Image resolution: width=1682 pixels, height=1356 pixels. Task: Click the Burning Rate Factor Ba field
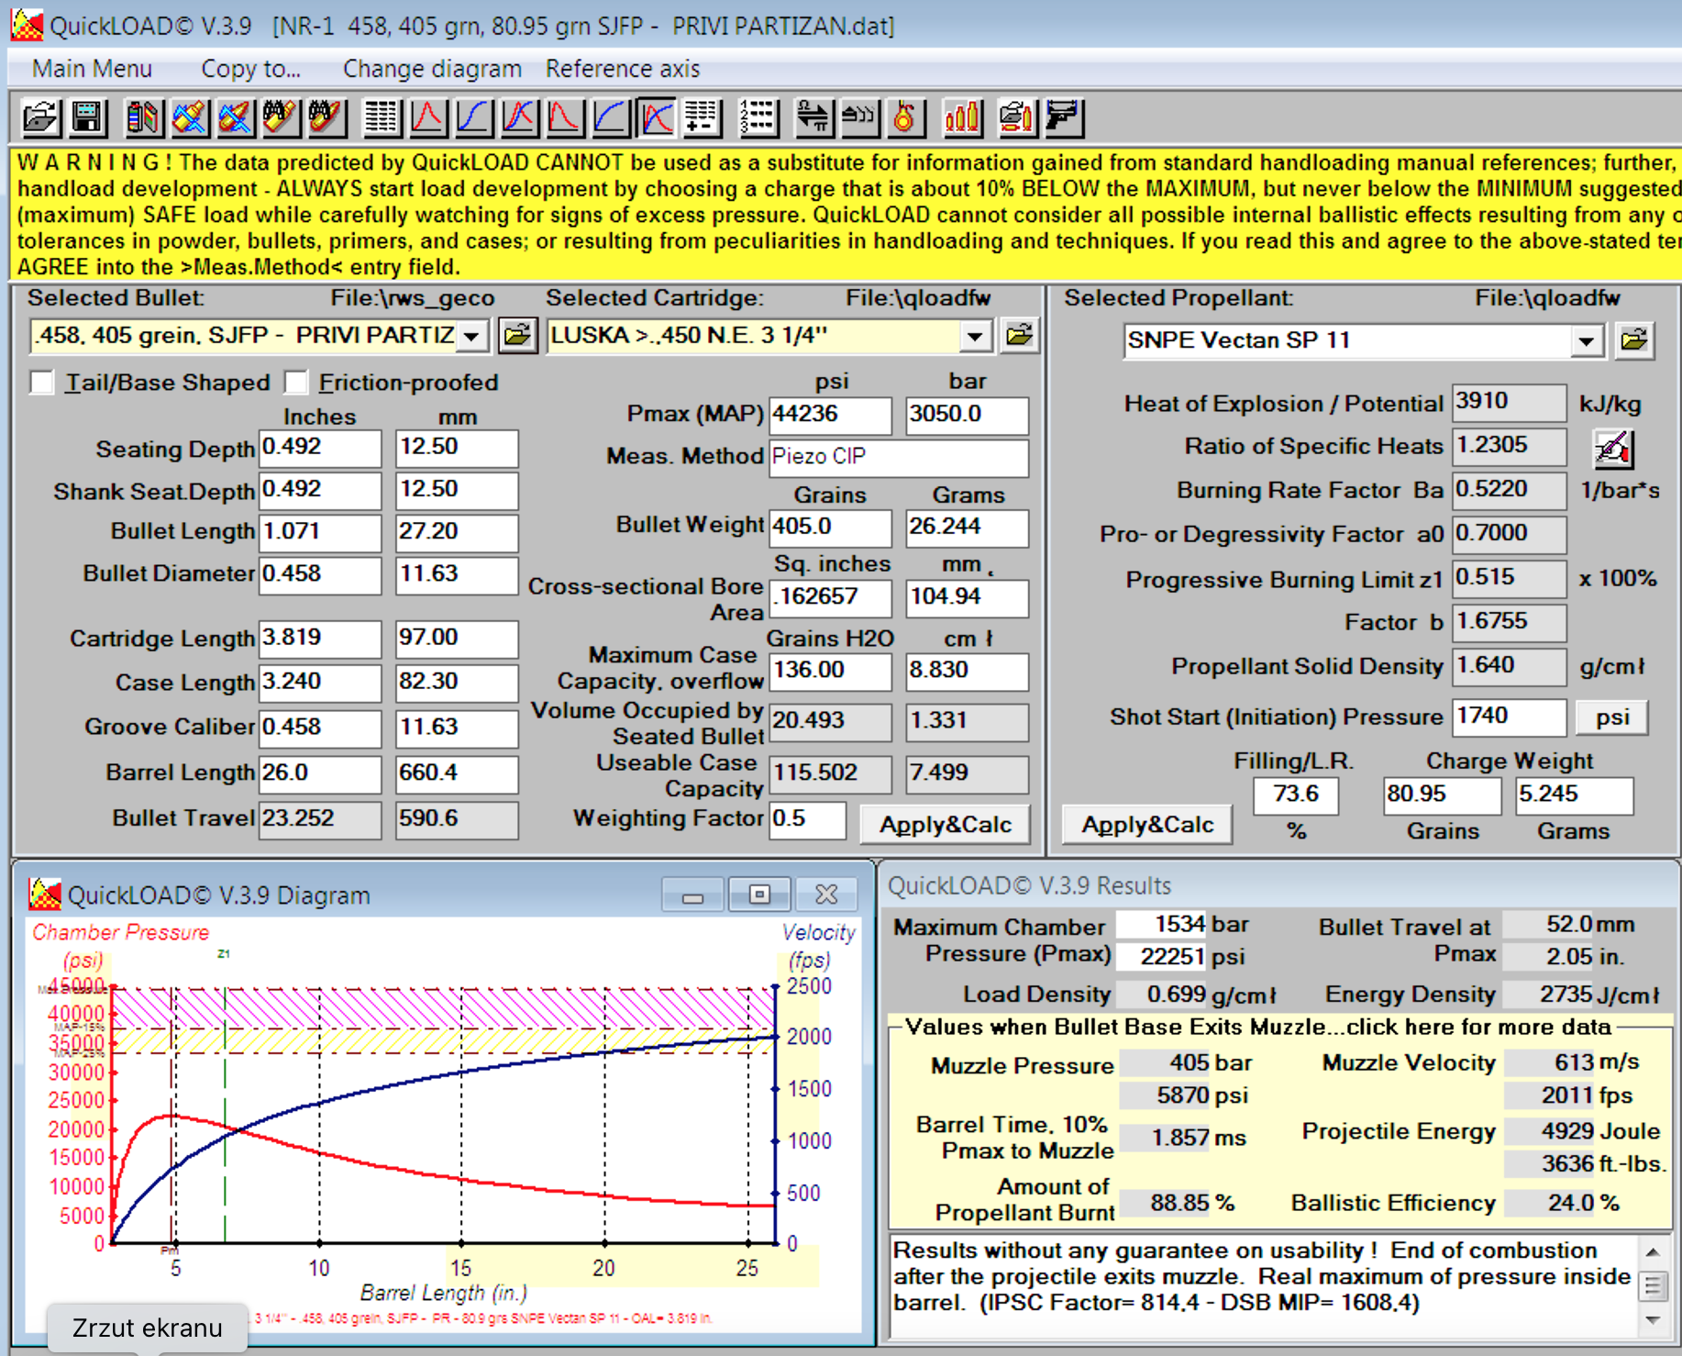coord(1510,490)
